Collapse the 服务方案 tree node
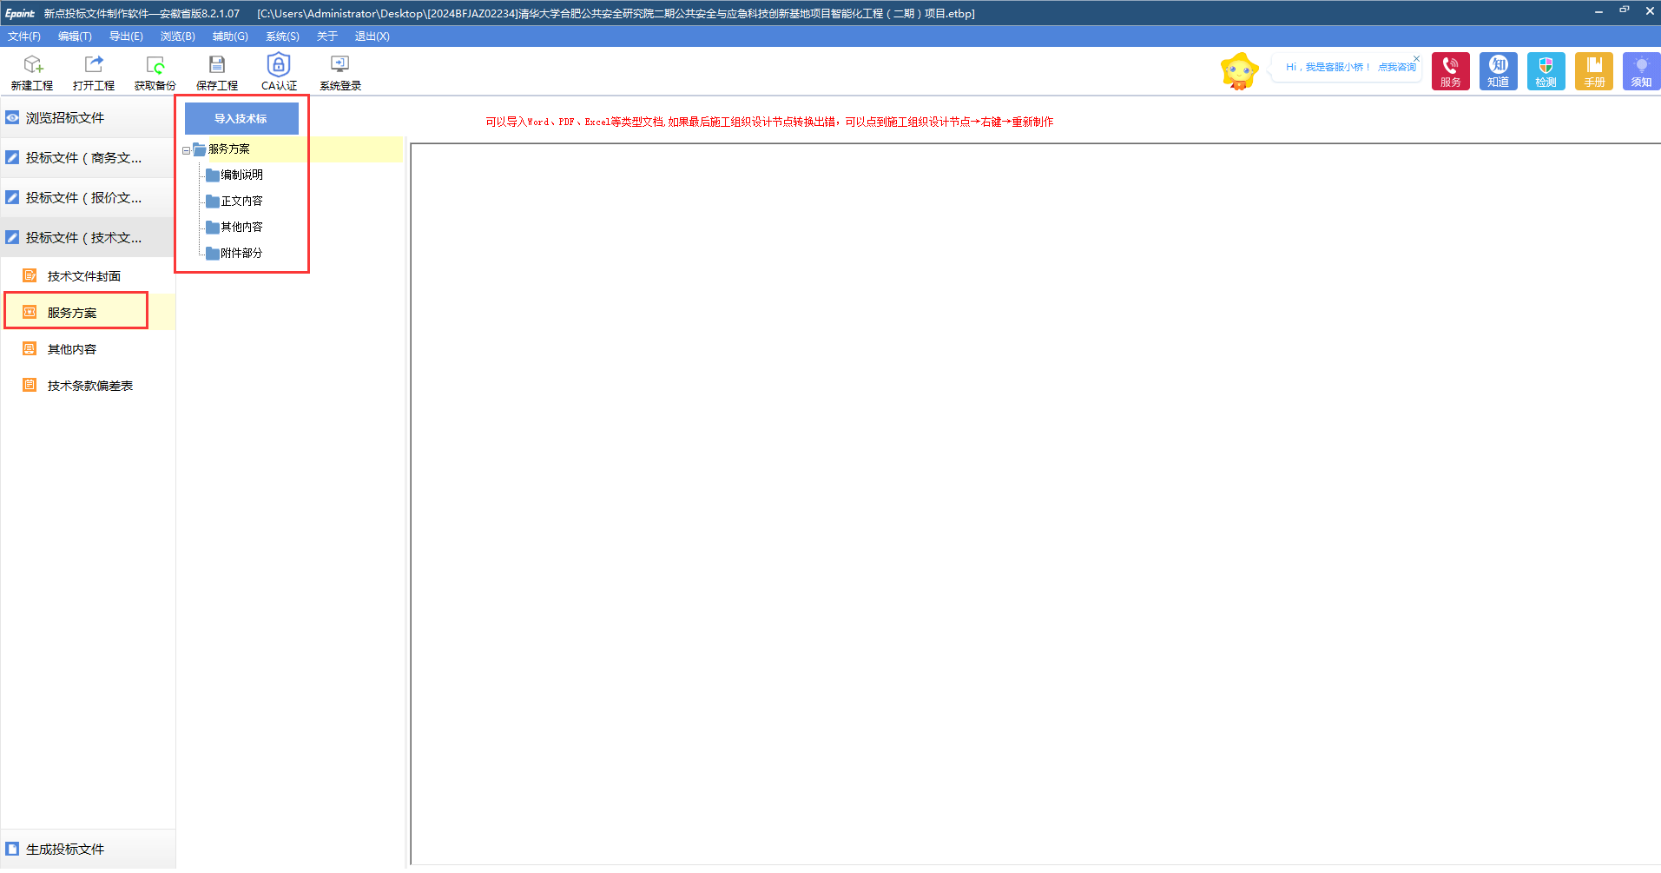Screen dimensions: 1661x873 186,150
